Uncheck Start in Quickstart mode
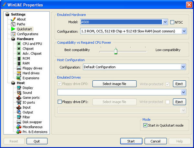The image size is (194, 148). pyautogui.click(x=145, y=125)
